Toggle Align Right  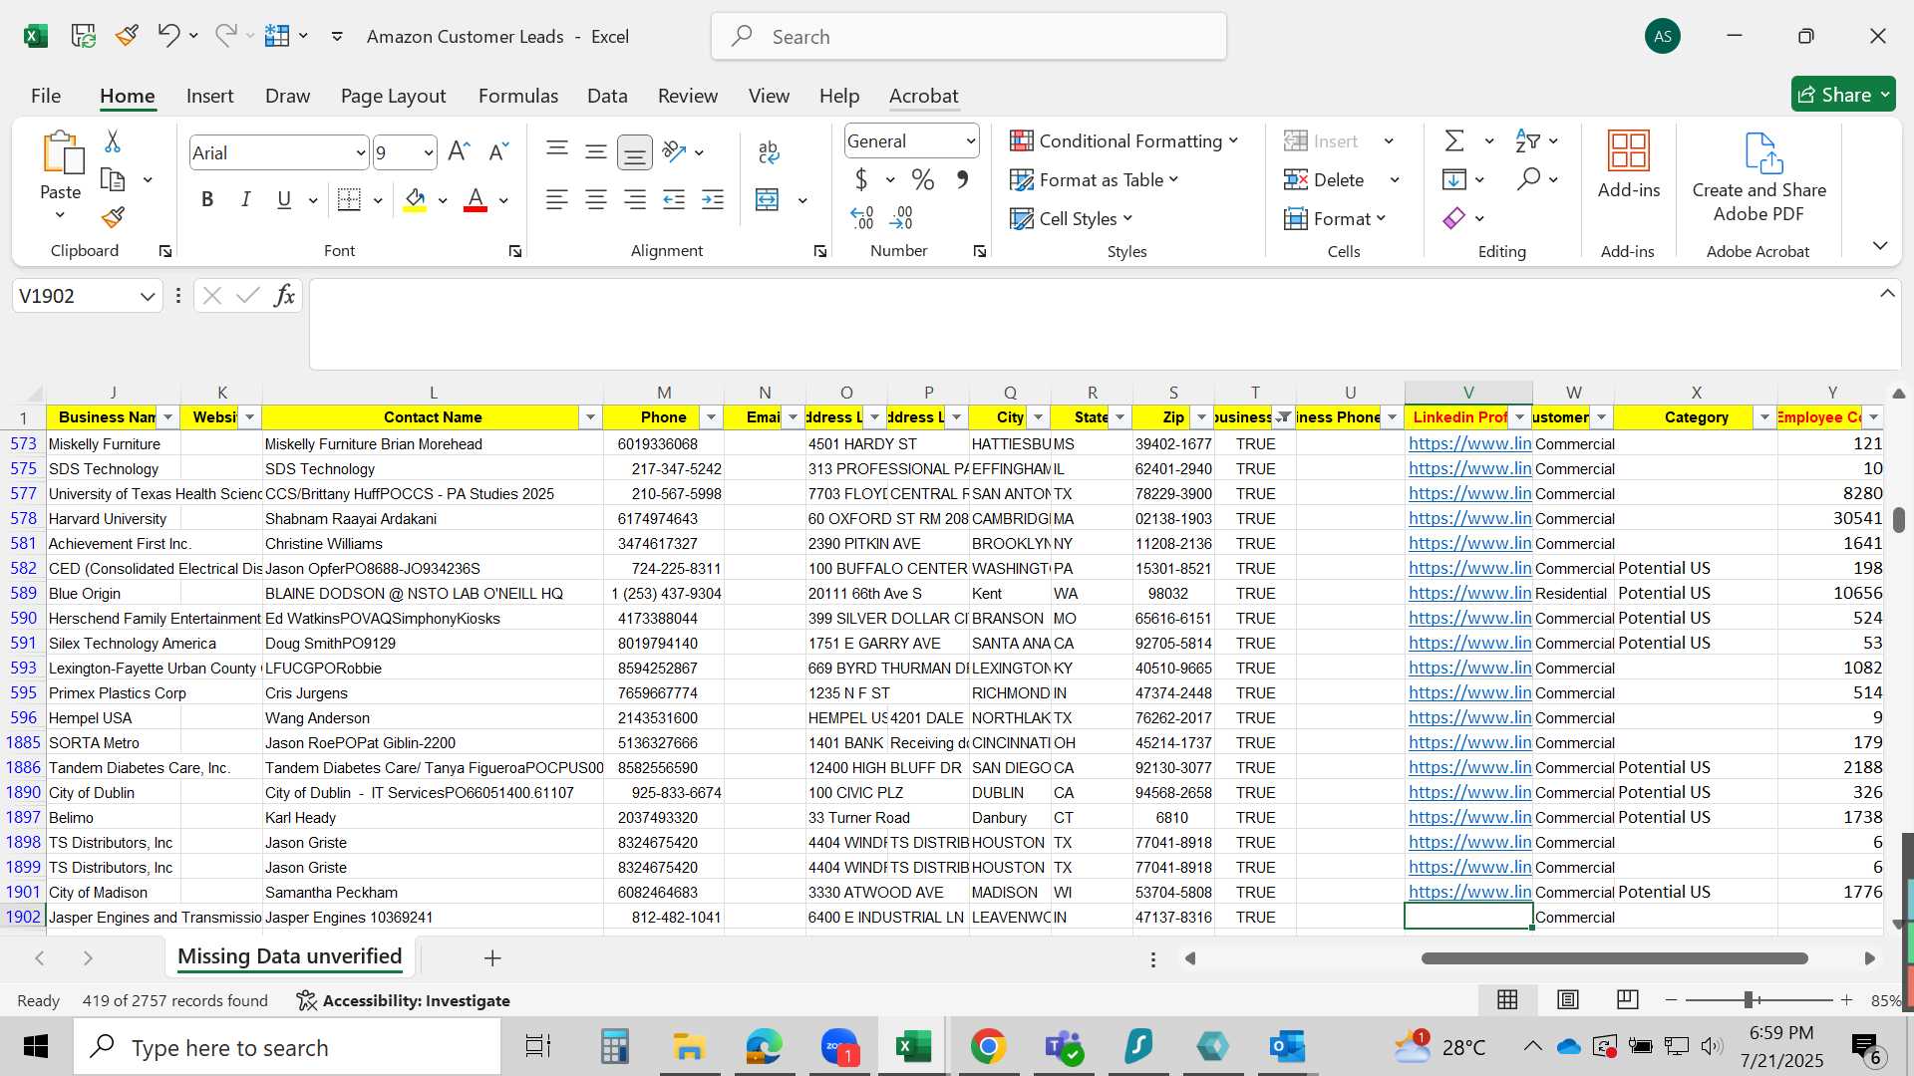(635, 200)
